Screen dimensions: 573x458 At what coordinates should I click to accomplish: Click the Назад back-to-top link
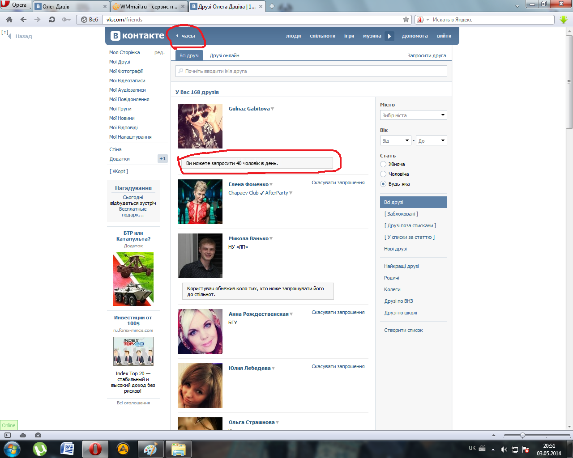pyautogui.click(x=20, y=36)
